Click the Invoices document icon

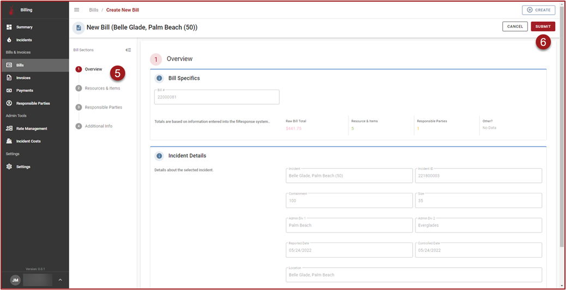point(9,78)
